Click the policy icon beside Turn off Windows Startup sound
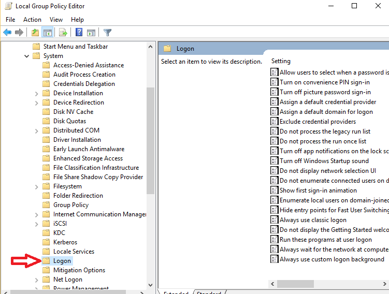 (274, 161)
